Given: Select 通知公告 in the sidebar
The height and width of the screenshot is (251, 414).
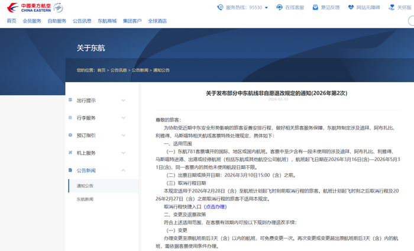Looking at the screenshot, I should pos(85,185).
